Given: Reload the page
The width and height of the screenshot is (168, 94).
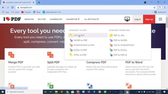Looking at the screenshot, I should (x=12, y=8).
